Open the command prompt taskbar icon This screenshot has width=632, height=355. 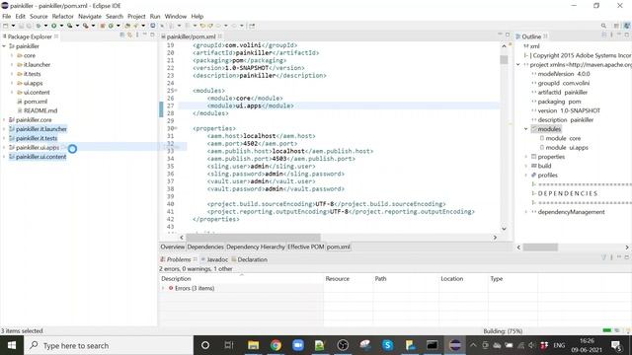tap(433, 345)
